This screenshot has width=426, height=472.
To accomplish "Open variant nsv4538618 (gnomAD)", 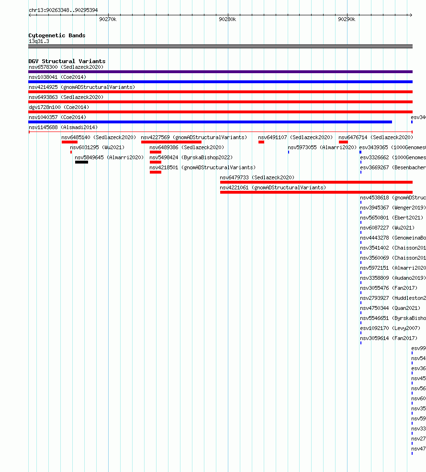I will (x=393, y=198).
